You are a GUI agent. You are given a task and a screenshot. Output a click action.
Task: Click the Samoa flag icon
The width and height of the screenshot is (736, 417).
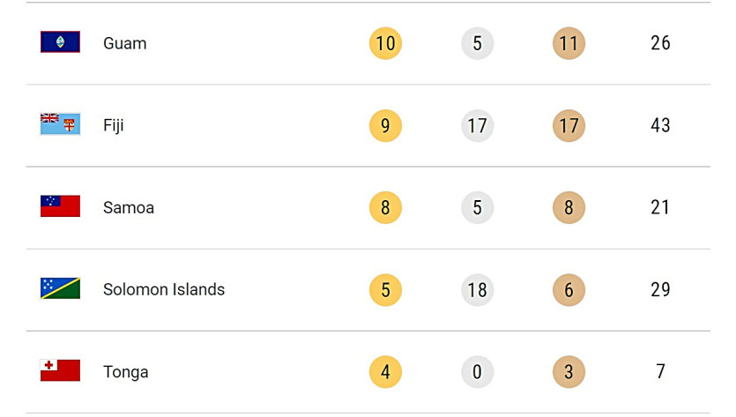60,206
